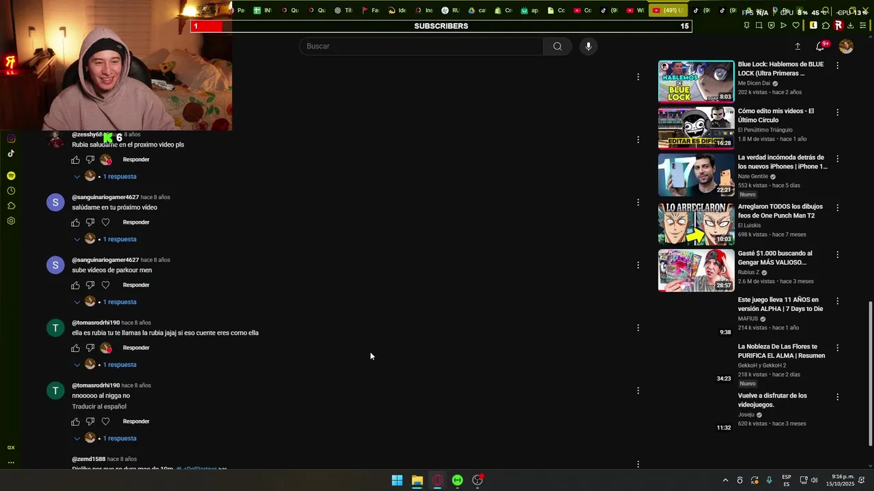Open options menu for Blue Lock video
This screenshot has height=491, width=874.
pyautogui.click(x=838, y=65)
